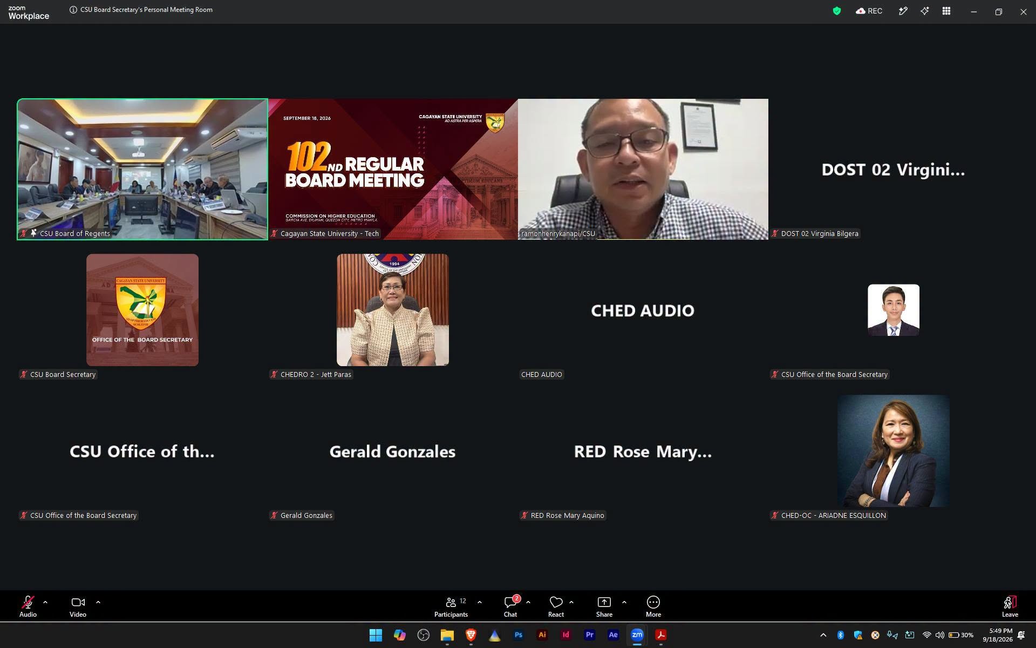Select the CSU Board of Regents video tile
The height and width of the screenshot is (648, 1036).
(142, 169)
